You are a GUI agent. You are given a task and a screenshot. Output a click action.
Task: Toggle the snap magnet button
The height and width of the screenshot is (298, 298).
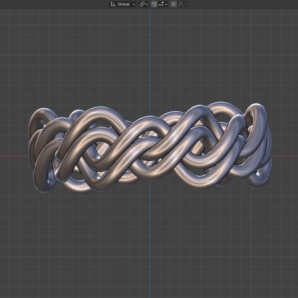pos(154,4)
